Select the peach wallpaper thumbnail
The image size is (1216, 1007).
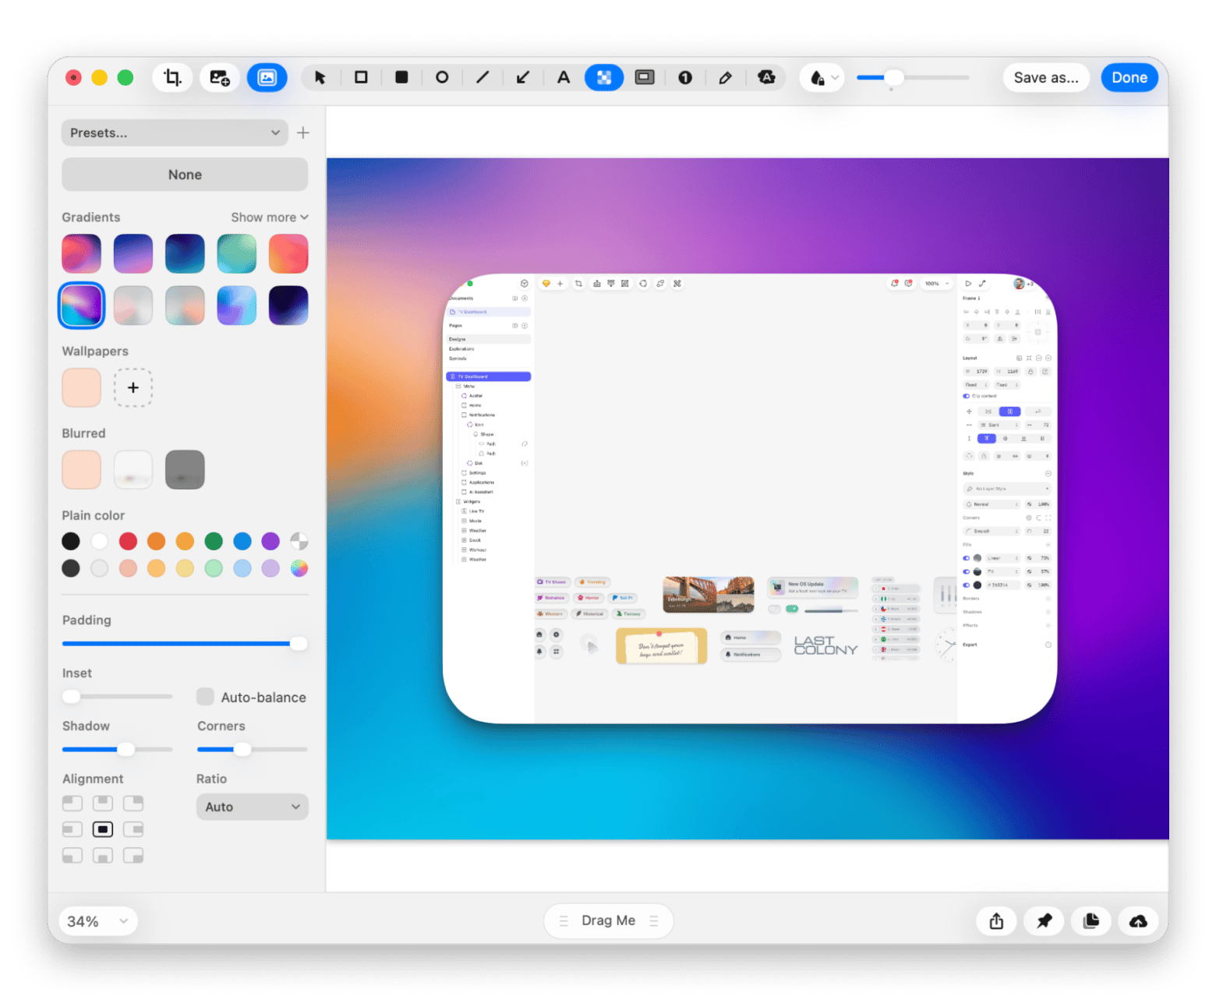tap(82, 387)
